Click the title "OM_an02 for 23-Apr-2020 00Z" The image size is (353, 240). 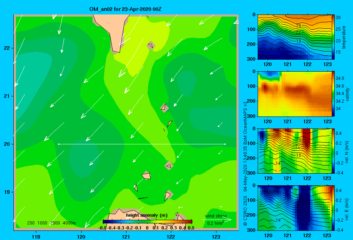click(125, 9)
